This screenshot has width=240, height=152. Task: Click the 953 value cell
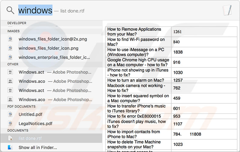(204, 116)
